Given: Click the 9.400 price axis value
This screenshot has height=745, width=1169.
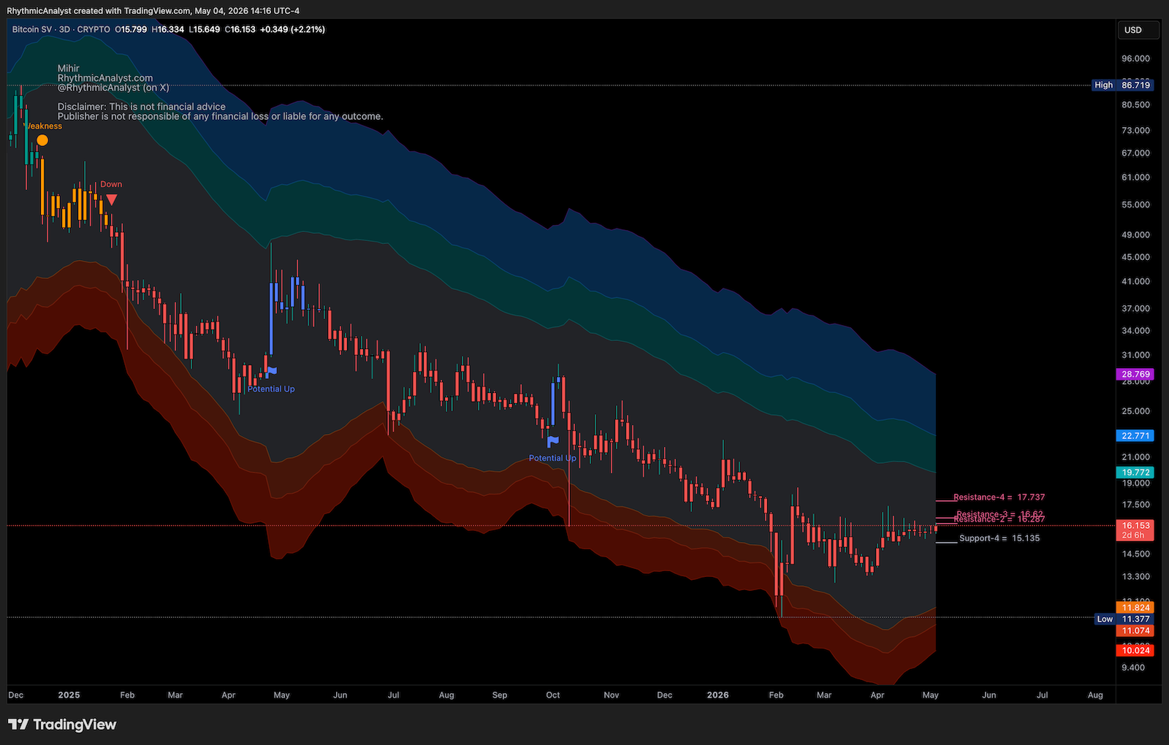Looking at the screenshot, I should click(x=1134, y=668).
